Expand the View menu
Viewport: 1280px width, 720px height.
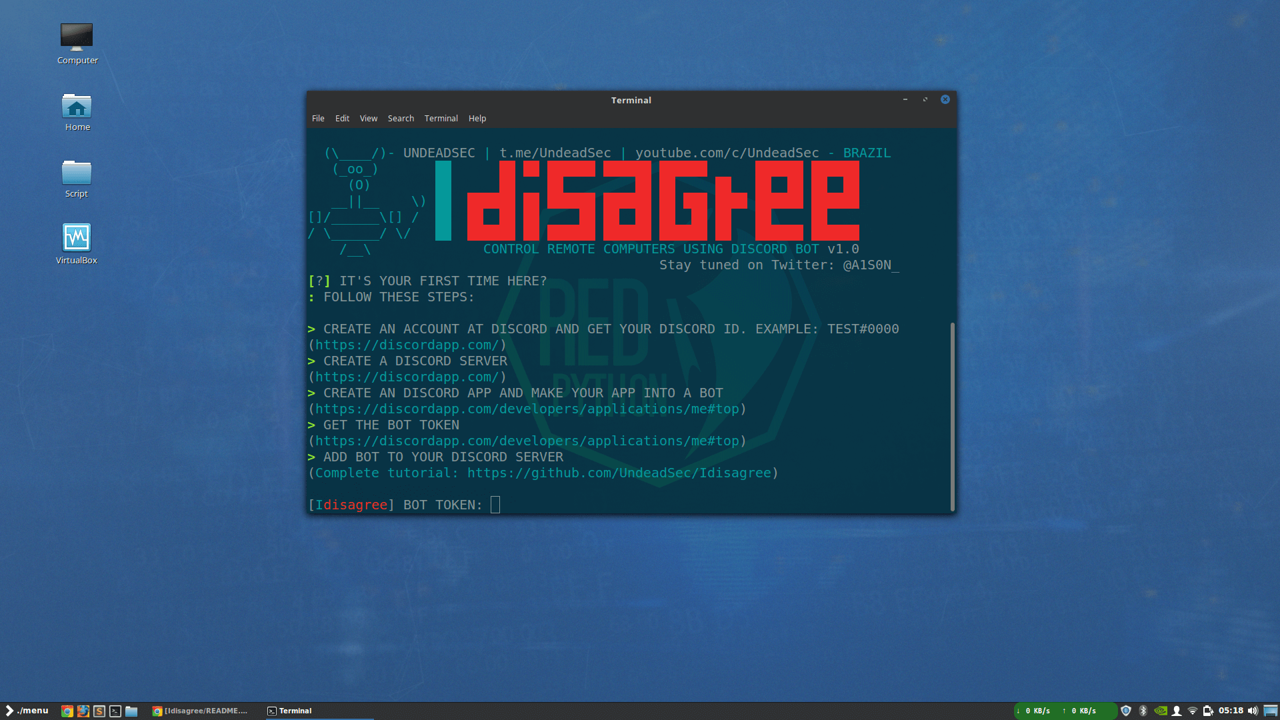coord(368,118)
